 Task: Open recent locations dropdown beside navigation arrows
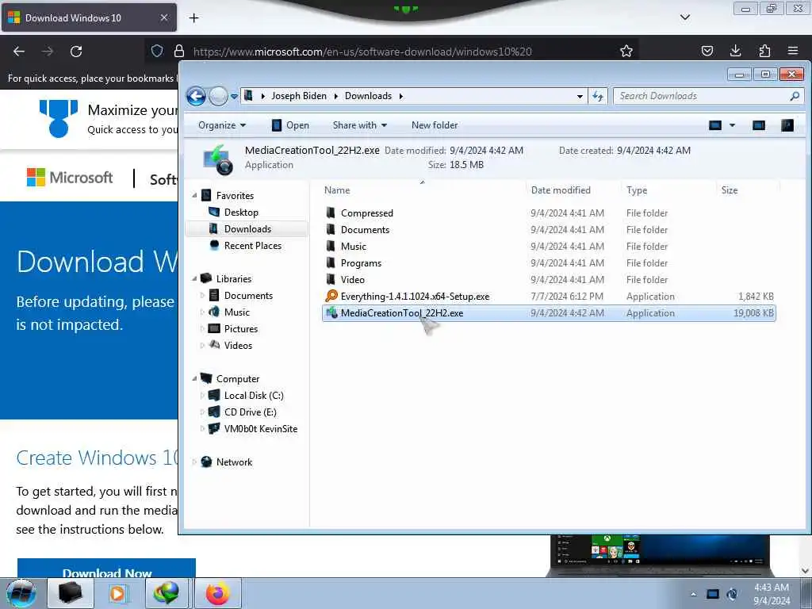click(234, 96)
